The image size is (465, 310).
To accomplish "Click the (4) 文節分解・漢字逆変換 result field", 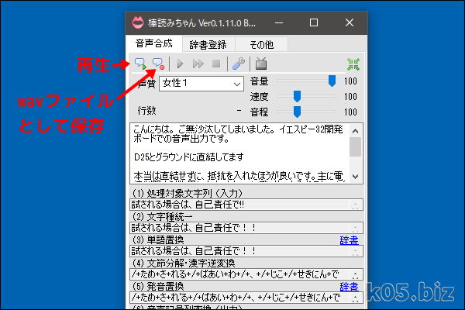I will [246, 274].
